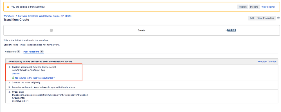Open the View original link

pyautogui.click(x=268, y=7)
